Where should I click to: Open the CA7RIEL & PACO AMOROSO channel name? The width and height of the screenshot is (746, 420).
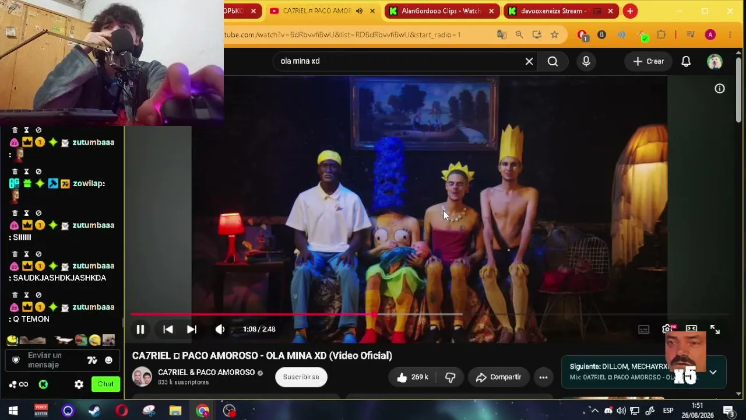[206, 372]
